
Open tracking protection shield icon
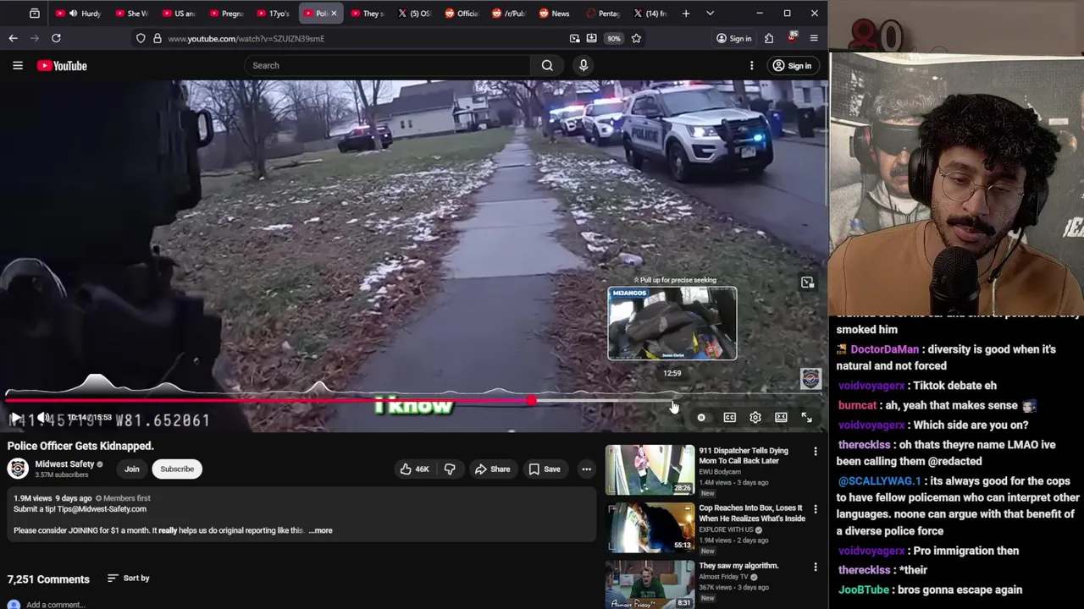pos(141,38)
